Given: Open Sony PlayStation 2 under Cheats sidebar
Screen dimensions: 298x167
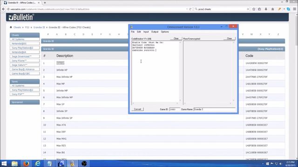Looking at the screenshot, I should 25,48.
